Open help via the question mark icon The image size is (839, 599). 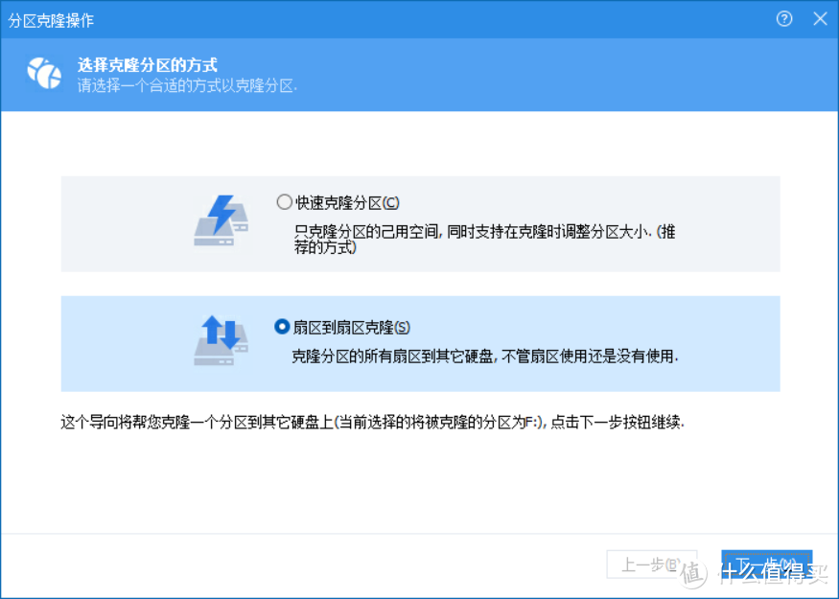pos(783,19)
